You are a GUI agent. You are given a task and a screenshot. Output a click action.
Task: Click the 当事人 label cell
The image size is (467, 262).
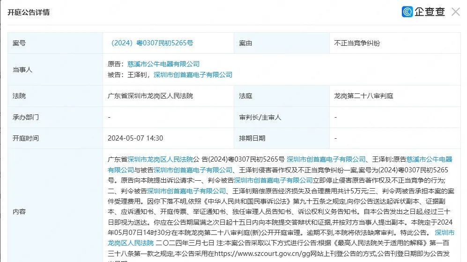[55, 70]
